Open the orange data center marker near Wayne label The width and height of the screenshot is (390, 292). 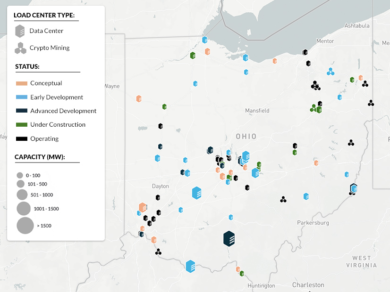tap(139, 98)
